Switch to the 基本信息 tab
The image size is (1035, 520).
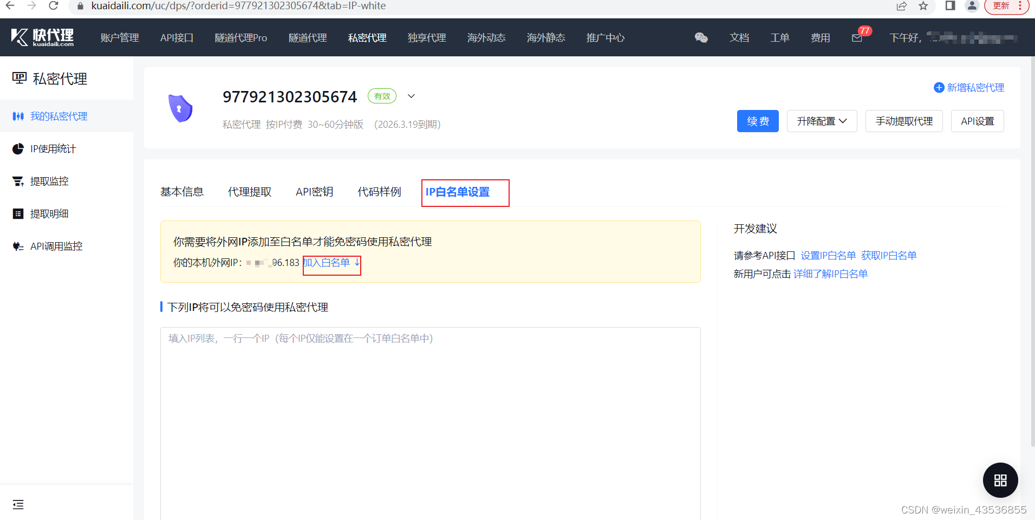coord(182,192)
